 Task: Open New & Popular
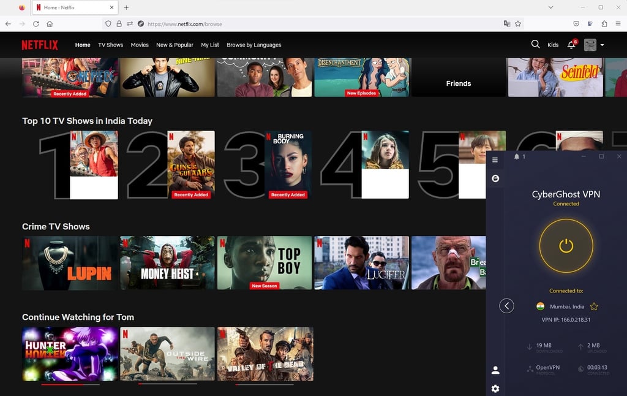pyautogui.click(x=175, y=45)
